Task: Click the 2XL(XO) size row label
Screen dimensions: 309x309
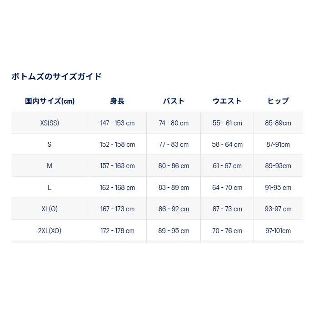Action: tap(50, 231)
